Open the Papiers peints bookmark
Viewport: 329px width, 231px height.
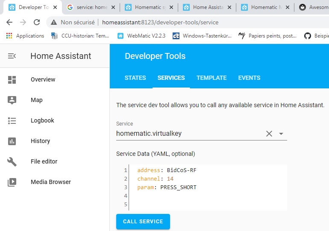point(267,36)
